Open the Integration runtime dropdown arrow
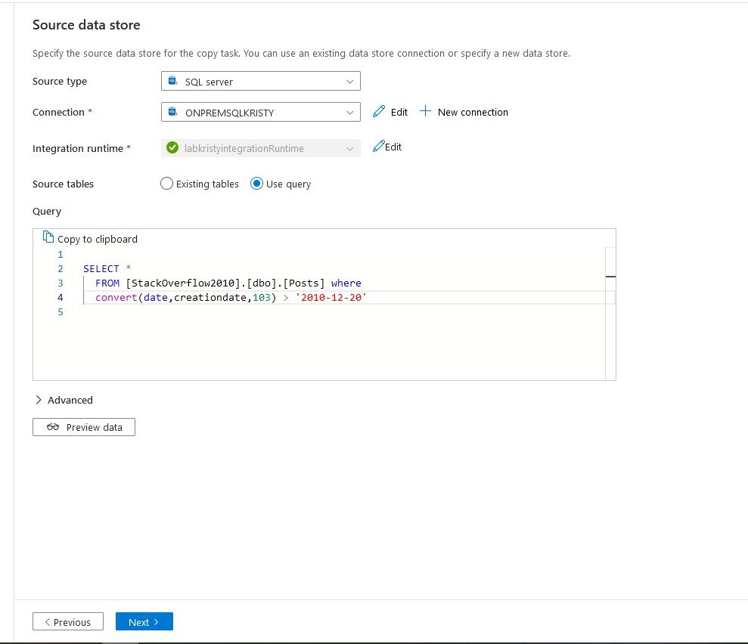The image size is (748, 644). click(349, 148)
